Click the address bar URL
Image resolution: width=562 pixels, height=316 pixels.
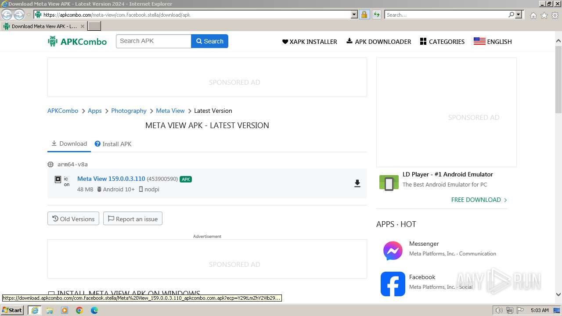pyautogui.click(x=117, y=14)
